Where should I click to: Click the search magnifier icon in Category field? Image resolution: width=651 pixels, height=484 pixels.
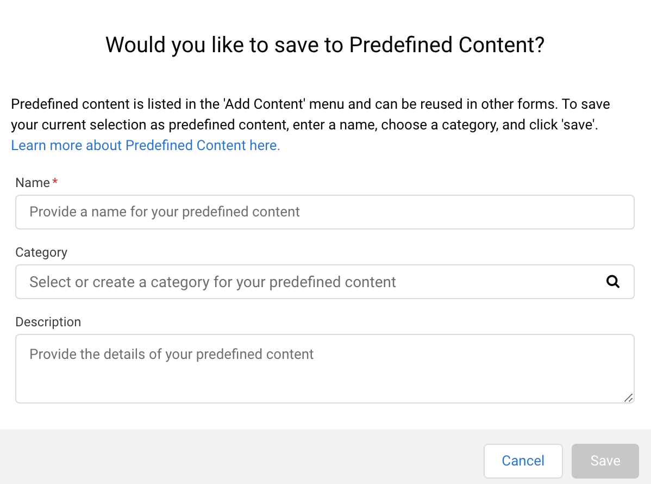[x=613, y=282]
